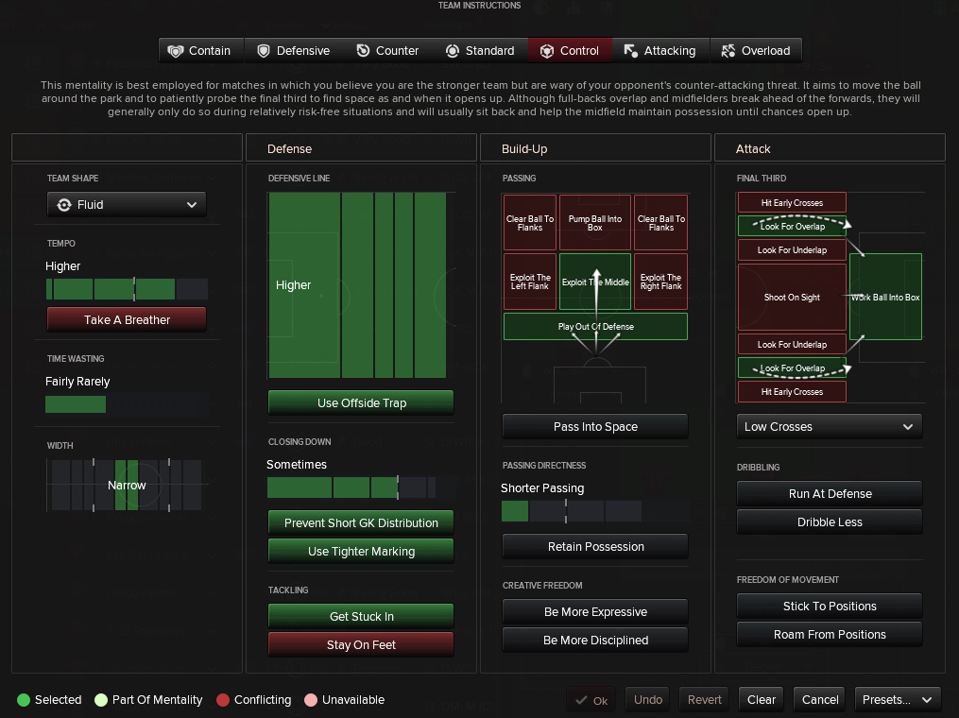
Task: Click the Overload mentality icon
Action: (x=728, y=51)
